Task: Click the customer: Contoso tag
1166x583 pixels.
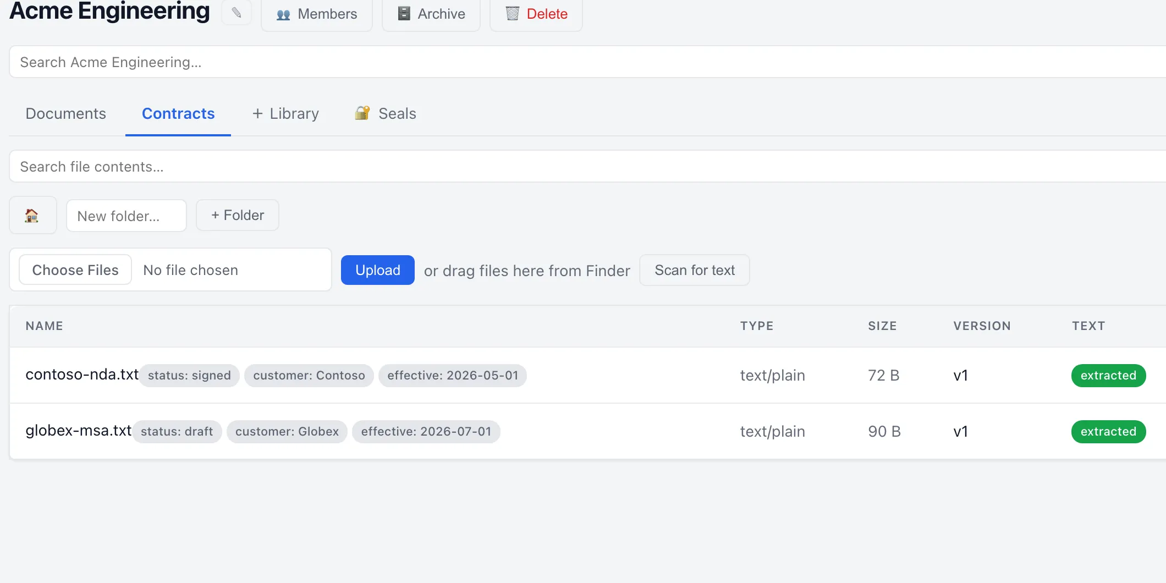Action: coord(309,376)
